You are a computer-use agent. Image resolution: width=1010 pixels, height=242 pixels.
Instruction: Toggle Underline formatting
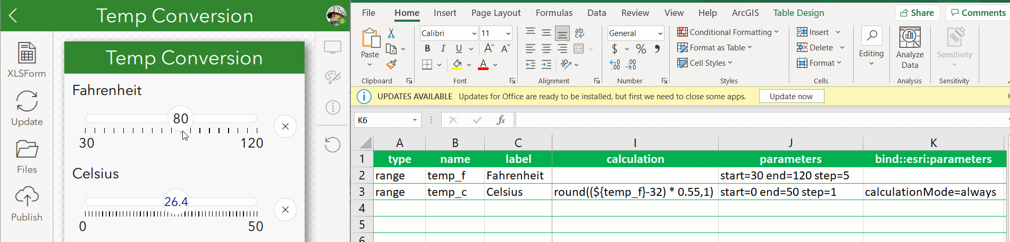(x=459, y=48)
